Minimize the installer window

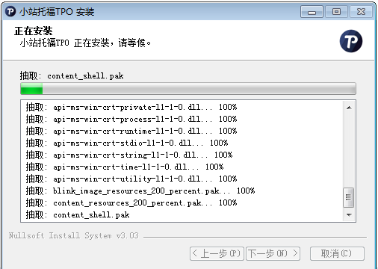point(312,12)
